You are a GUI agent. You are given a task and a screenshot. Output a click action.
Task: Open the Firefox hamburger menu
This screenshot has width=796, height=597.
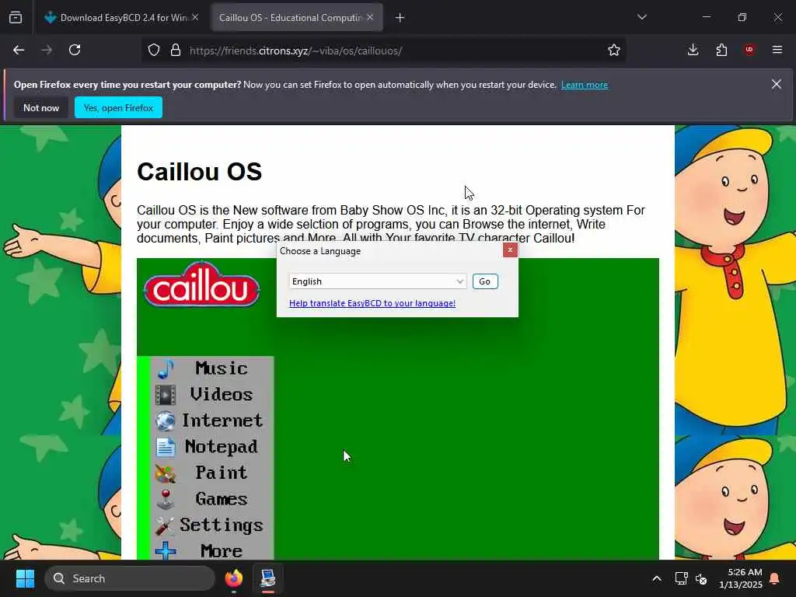tap(777, 50)
